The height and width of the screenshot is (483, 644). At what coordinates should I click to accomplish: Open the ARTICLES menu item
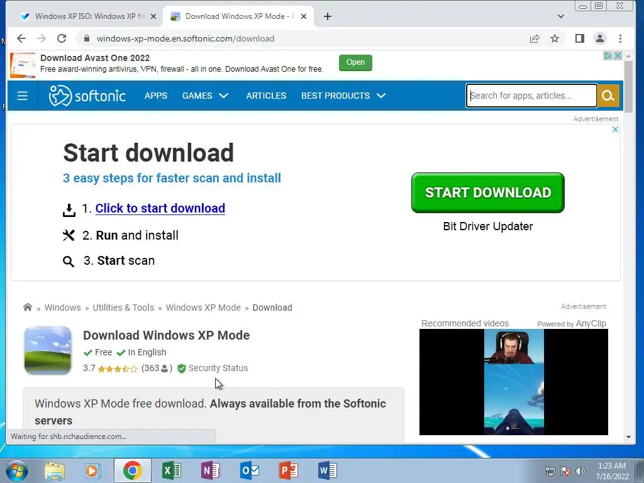[x=266, y=96]
